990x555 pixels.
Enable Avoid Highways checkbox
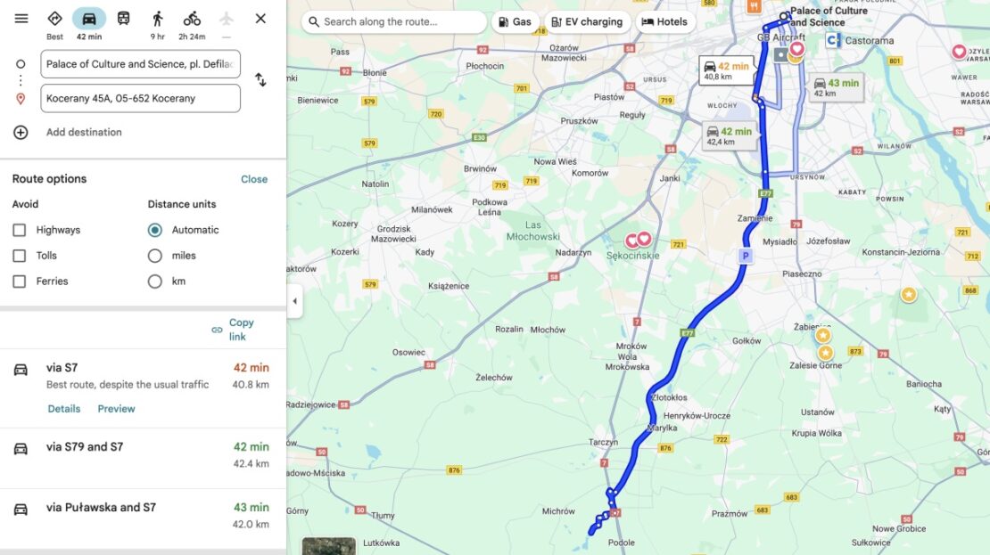20,230
